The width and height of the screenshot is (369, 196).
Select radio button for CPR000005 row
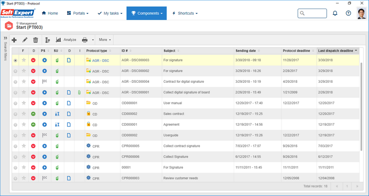[16, 146]
